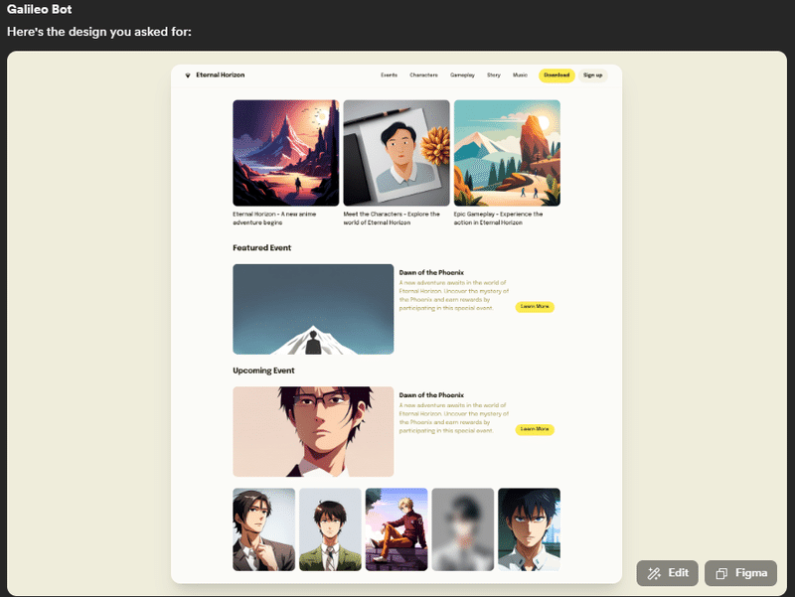Click the 'Meet the Characters' caption text

tap(392, 219)
